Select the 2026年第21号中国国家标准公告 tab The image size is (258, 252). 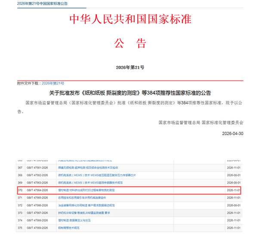point(42,3)
